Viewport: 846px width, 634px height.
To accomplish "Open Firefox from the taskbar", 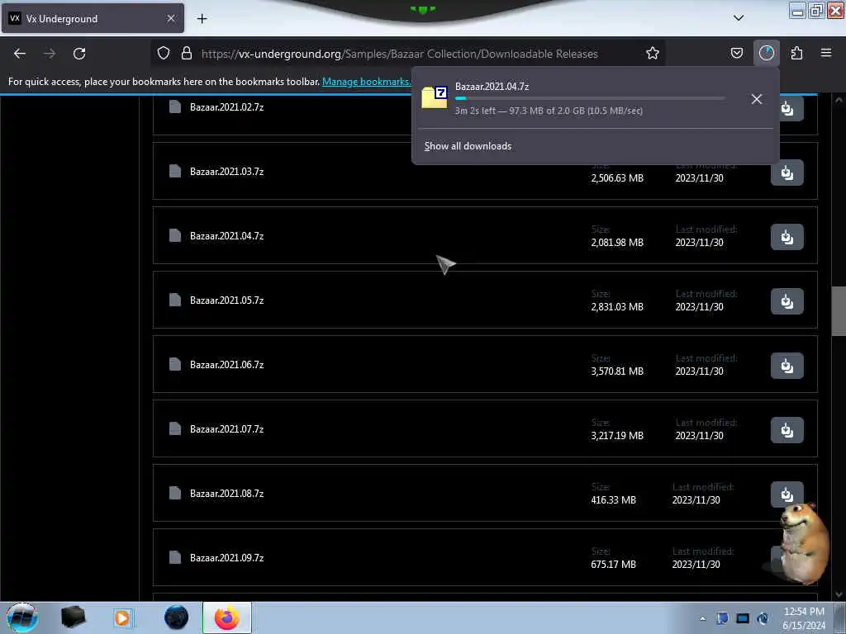I will [227, 617].
